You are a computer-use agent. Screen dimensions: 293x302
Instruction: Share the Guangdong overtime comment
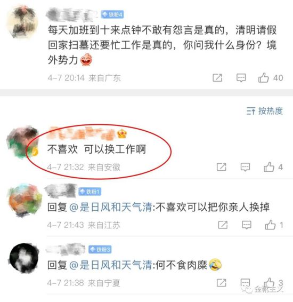point(217,78)
